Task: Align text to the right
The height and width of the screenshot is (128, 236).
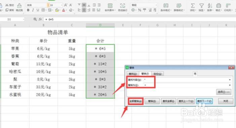Action: pos(89,10)
